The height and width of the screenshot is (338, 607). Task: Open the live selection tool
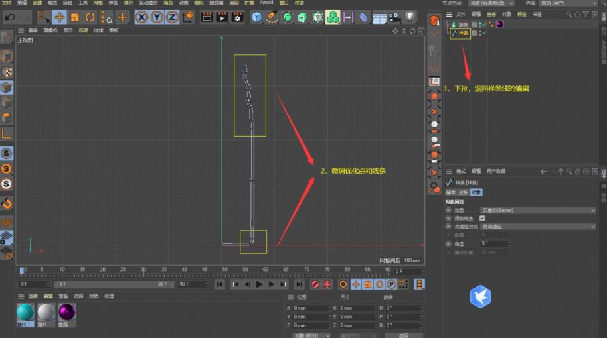point(43,17)
